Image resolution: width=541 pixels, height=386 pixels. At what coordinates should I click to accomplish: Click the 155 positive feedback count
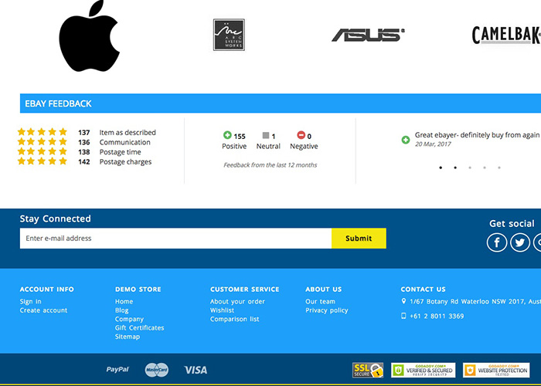[x=240, y=136]
